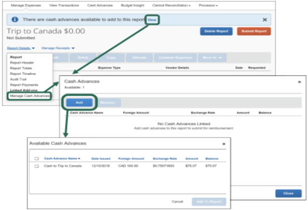Switch to View Transactions tab
Viewport: 308px width, 210px height.
[x=64, y=6]
